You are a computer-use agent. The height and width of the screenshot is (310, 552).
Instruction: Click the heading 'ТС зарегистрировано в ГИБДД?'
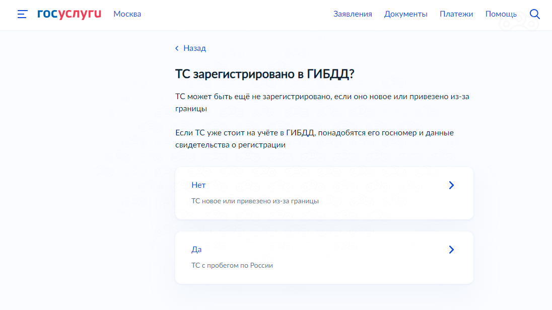click(265, 74)
